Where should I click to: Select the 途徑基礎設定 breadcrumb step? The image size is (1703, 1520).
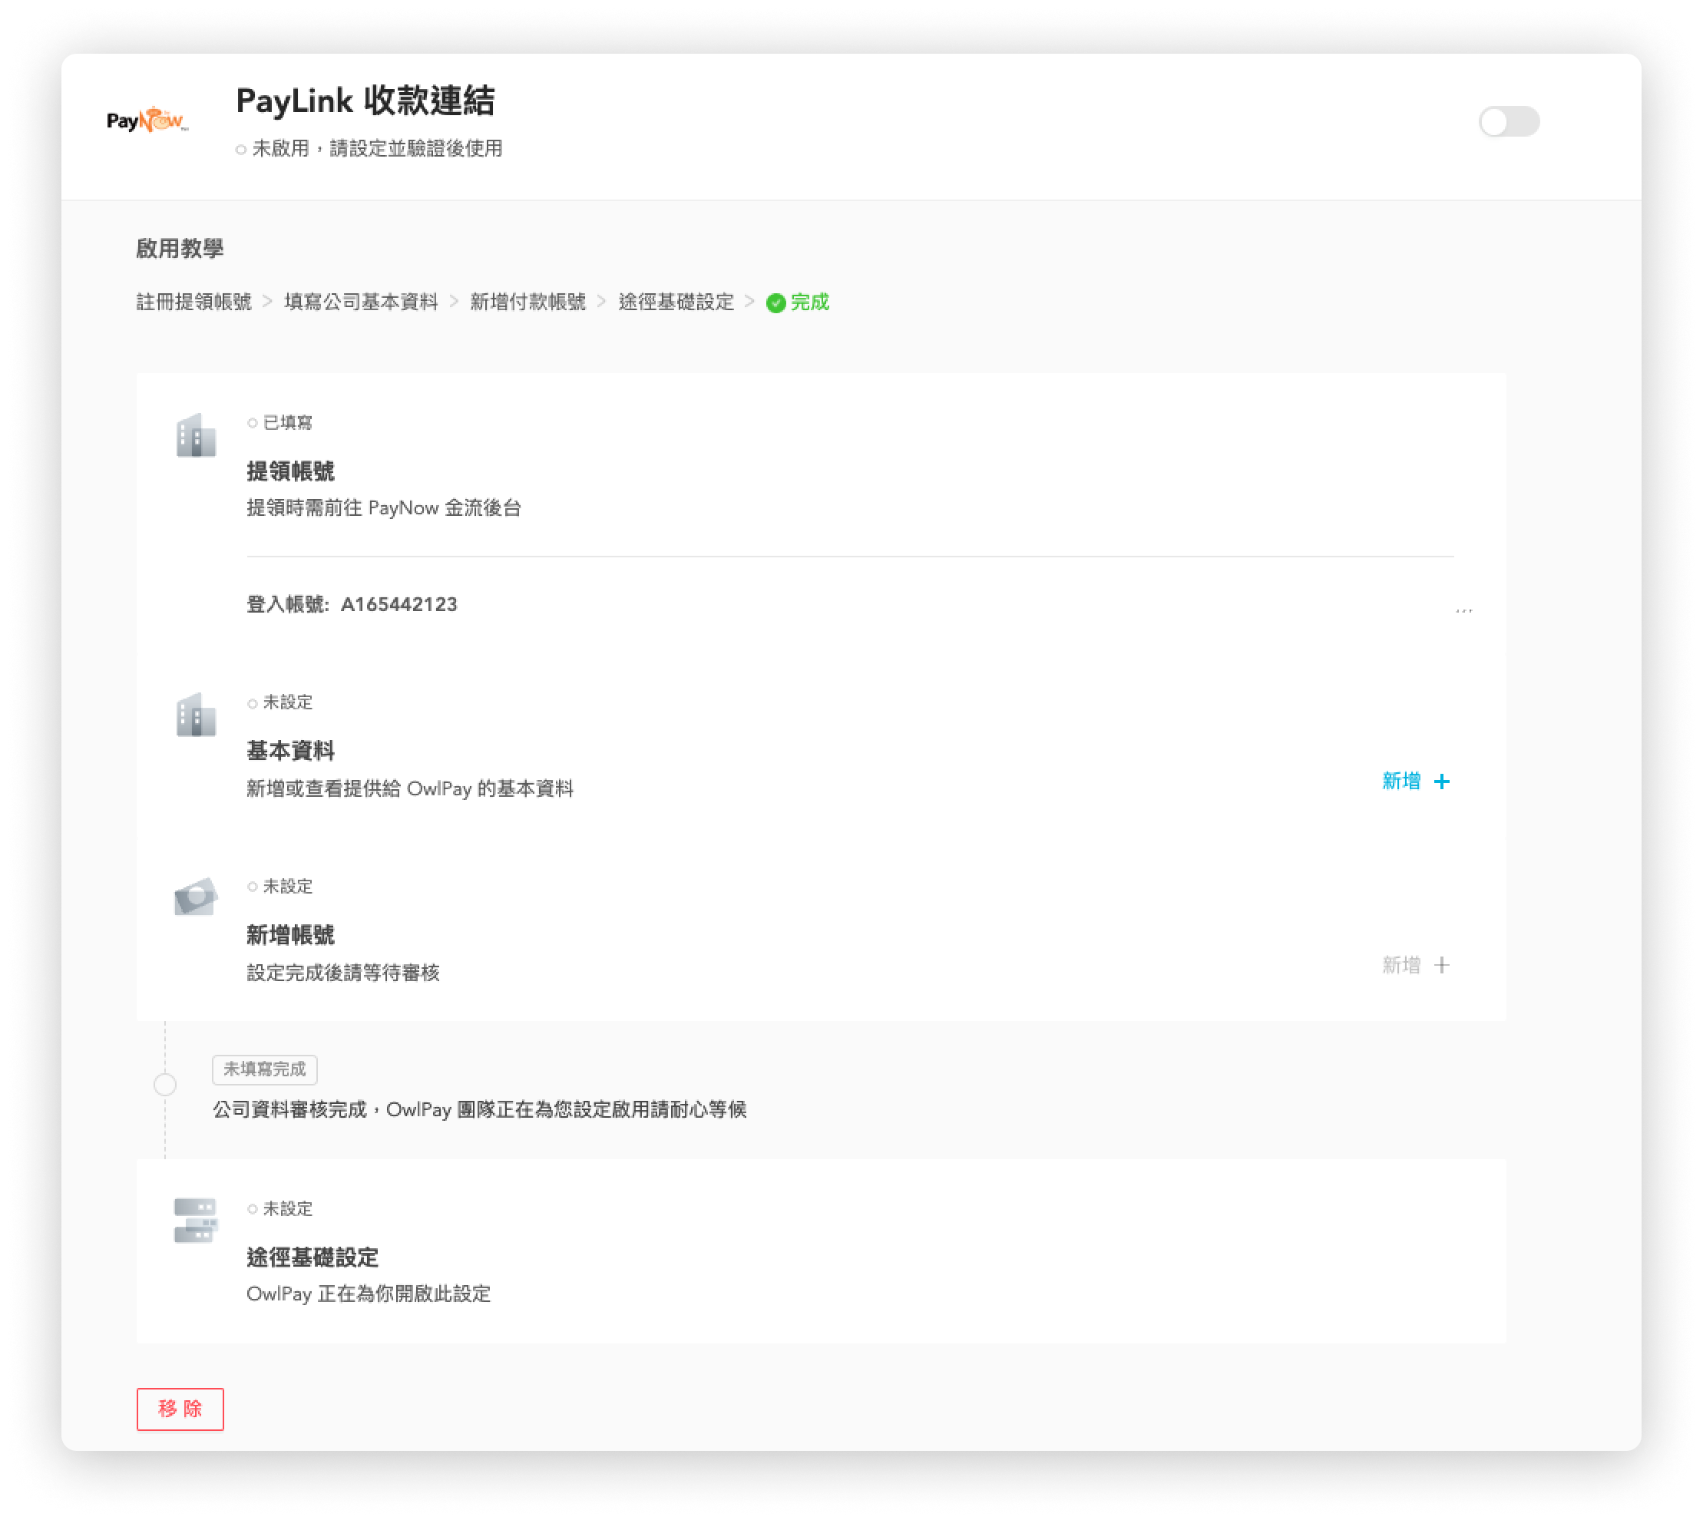[676, 302]
